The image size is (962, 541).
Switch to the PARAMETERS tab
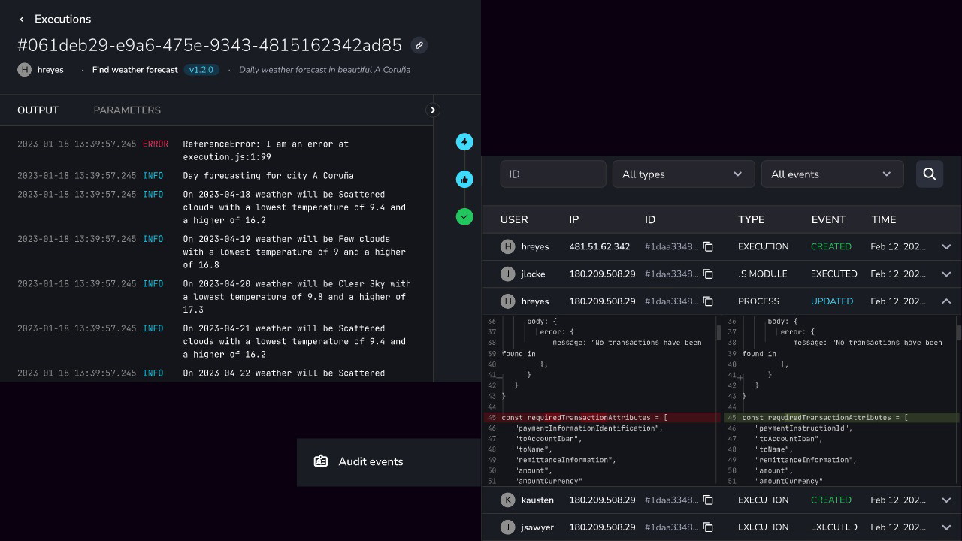127,110
